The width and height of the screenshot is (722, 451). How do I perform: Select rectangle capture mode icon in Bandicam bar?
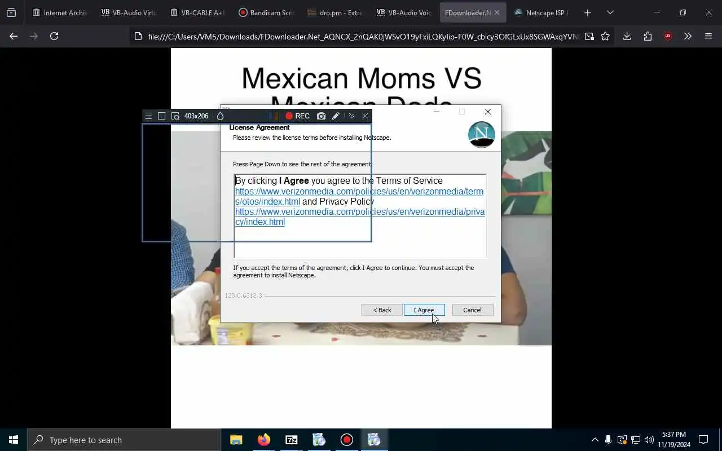(x=162, y=116)
